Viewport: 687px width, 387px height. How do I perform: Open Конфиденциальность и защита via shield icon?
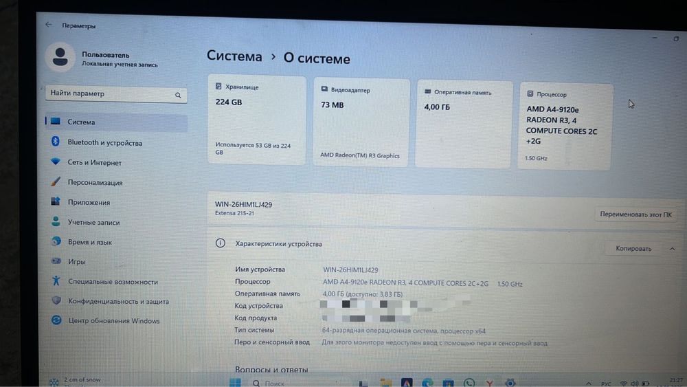click(56, 300)
